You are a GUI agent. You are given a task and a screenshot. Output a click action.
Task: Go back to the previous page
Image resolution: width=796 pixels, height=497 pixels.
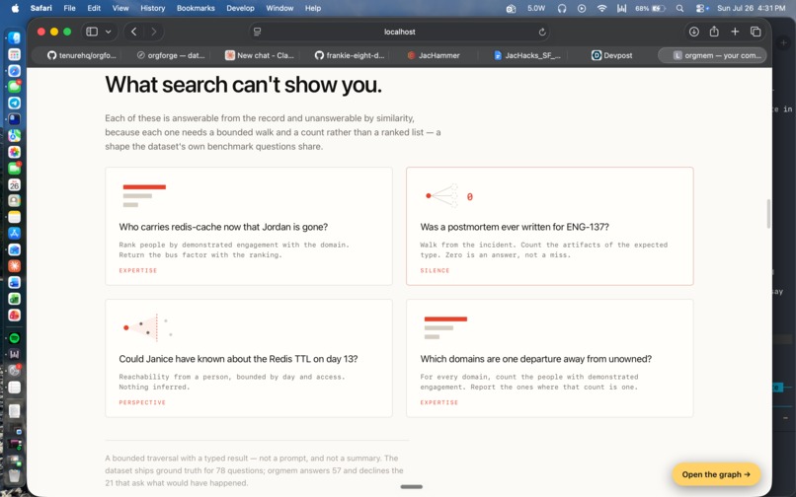coord(134,32)
